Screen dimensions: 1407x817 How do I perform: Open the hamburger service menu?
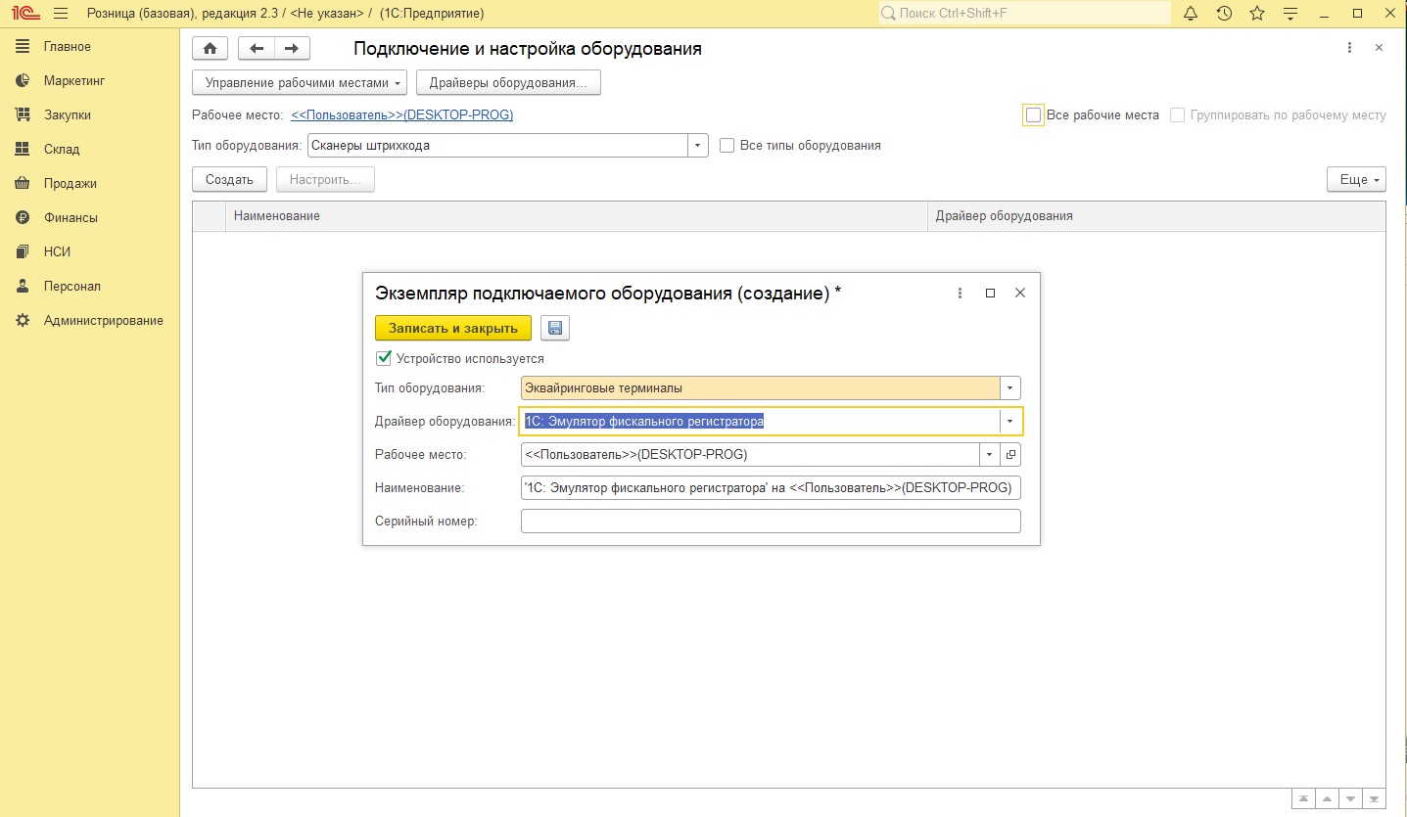click(x=61, y=14)
